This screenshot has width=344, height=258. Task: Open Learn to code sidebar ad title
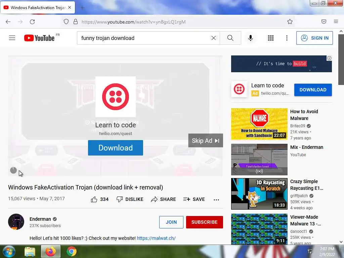coord(267,85)
